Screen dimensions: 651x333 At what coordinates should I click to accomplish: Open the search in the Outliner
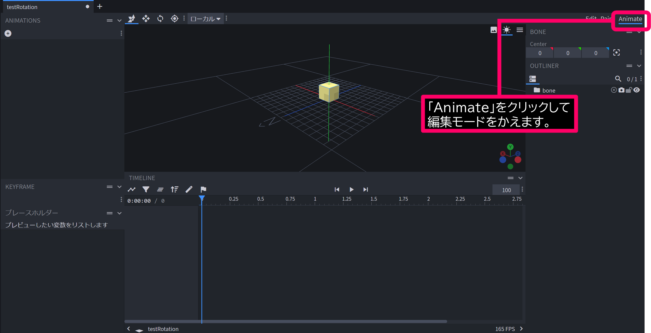coord(618,79)
